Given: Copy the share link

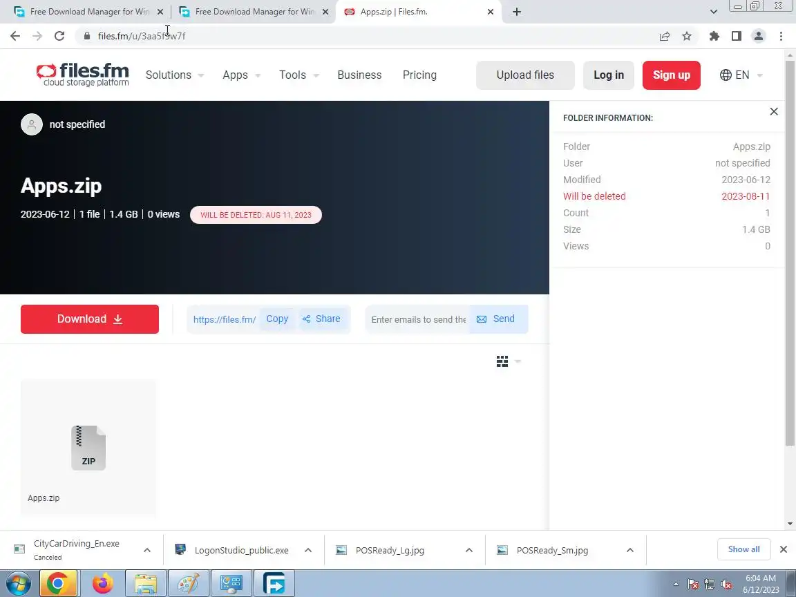Looking at the screenshot, I should tap(277, 319).
